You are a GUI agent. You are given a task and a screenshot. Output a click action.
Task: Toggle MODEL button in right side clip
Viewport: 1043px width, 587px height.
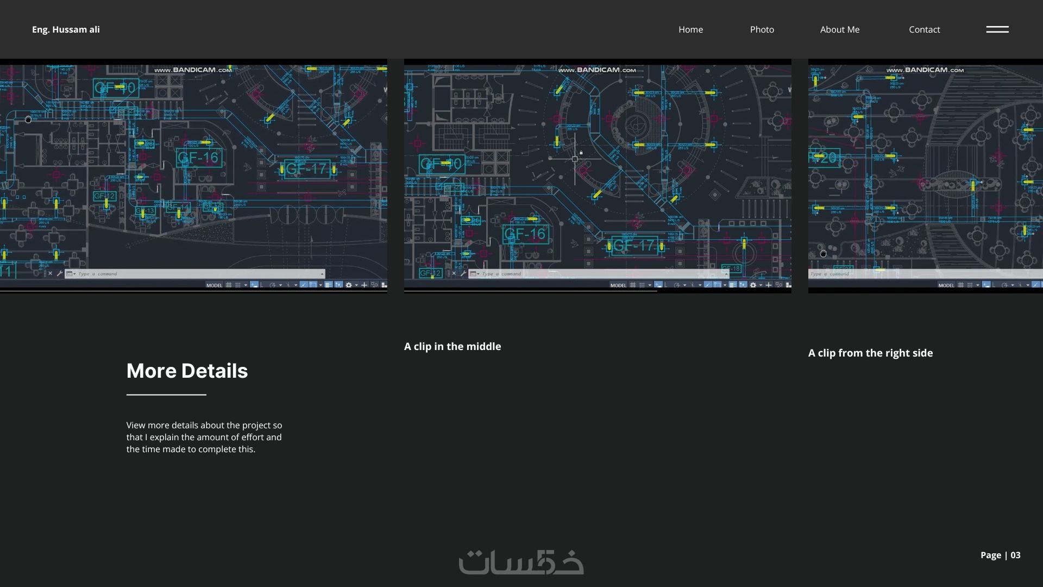coord(946,285)
